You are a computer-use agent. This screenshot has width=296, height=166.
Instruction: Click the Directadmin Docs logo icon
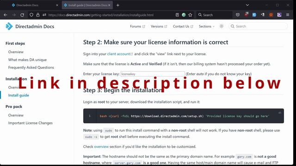(x=9, y=26)
